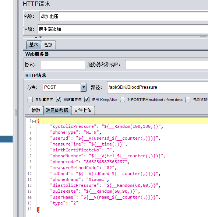Switch to the 高级 tab
The width and height of the screenshot is (208, 217).
tap(48, 45)
